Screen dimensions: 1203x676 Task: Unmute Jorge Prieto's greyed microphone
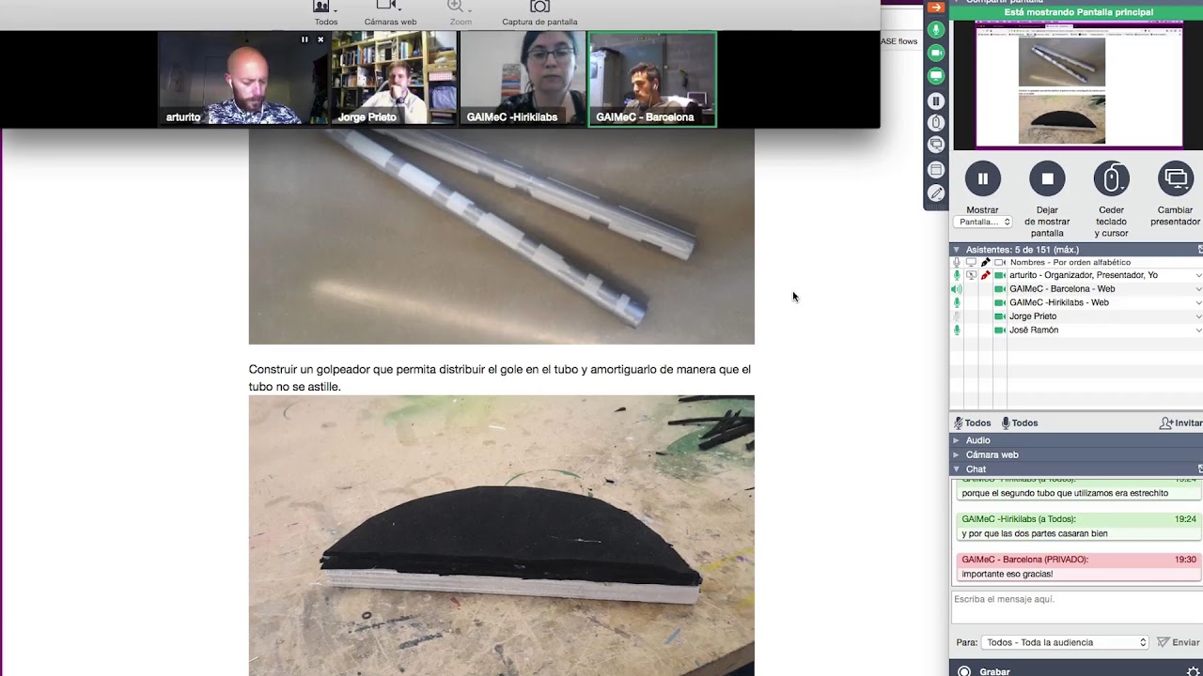point(957,316)
